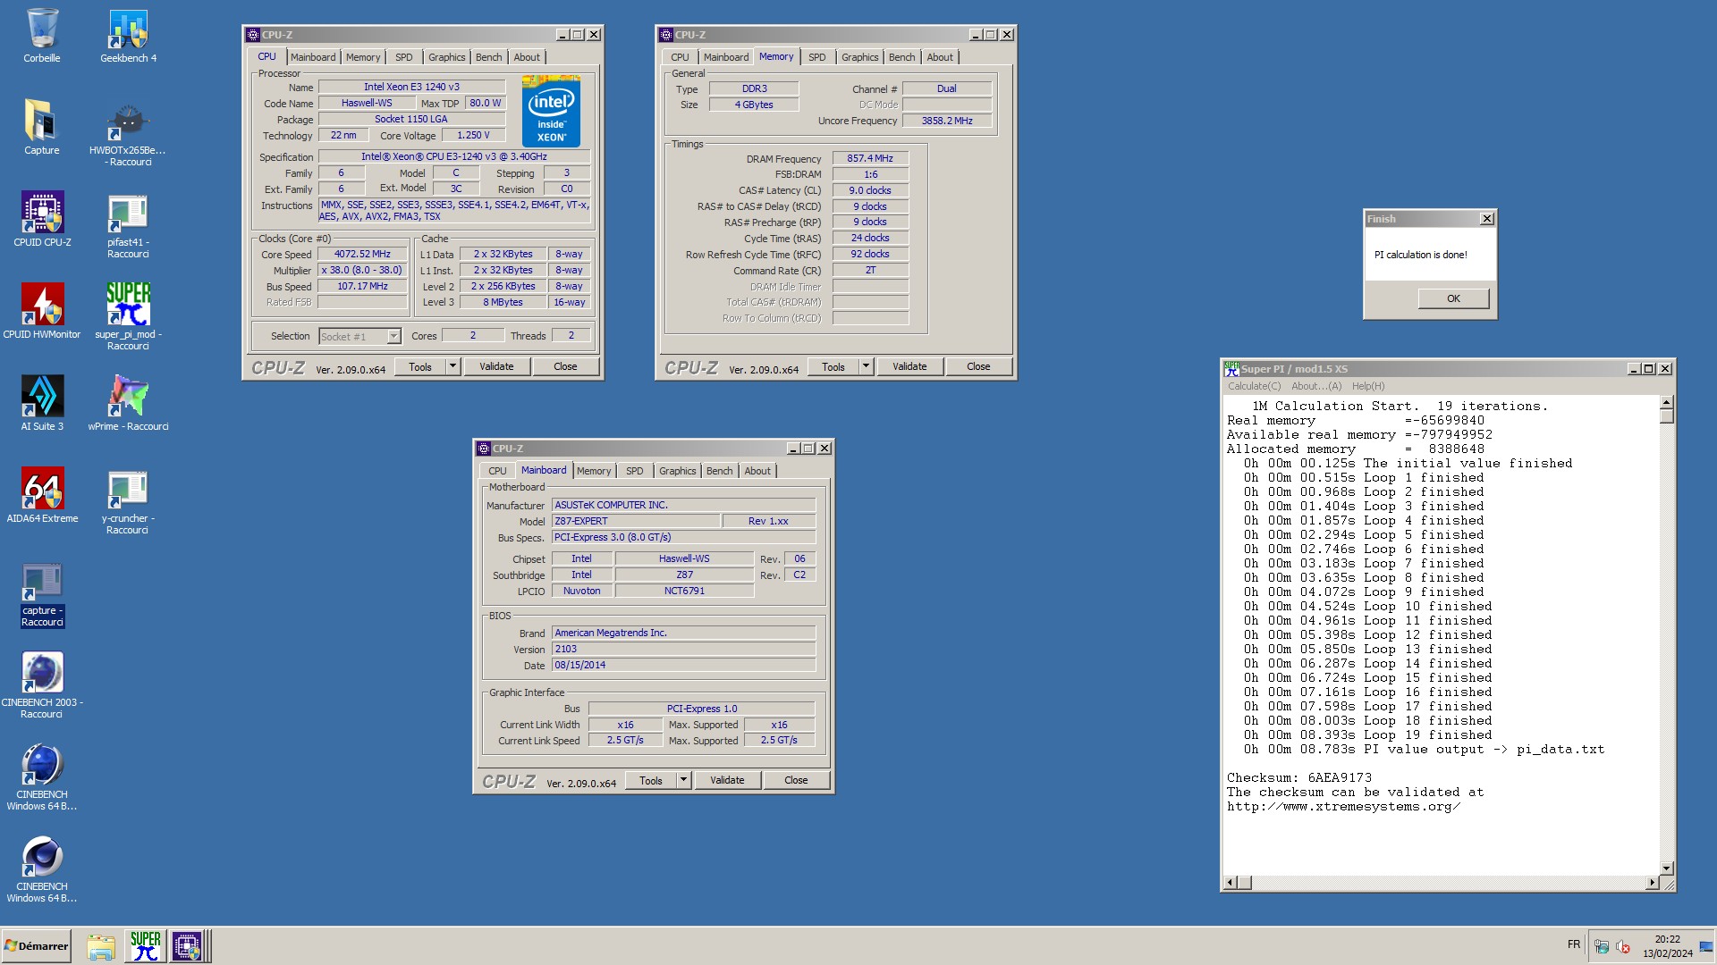Image resolution: width=1717 pixels, height=965 pixels.
Task: Click Super PI horizontal scrollbar right arrow
Action: coord(1652,883)
